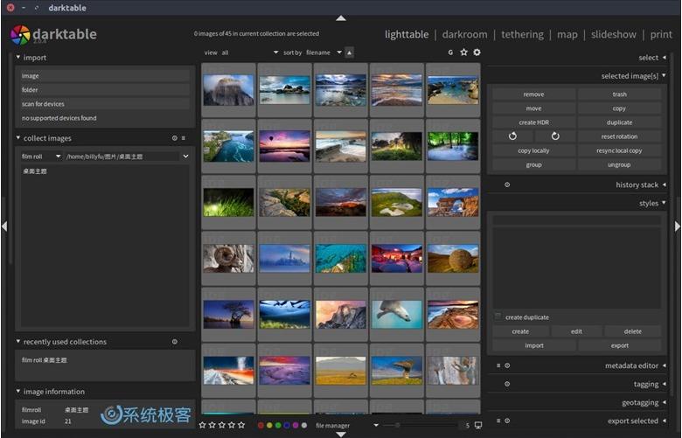The image size is (682, 438).
Task: Switch to darkroom view
Action: (464, 35)
